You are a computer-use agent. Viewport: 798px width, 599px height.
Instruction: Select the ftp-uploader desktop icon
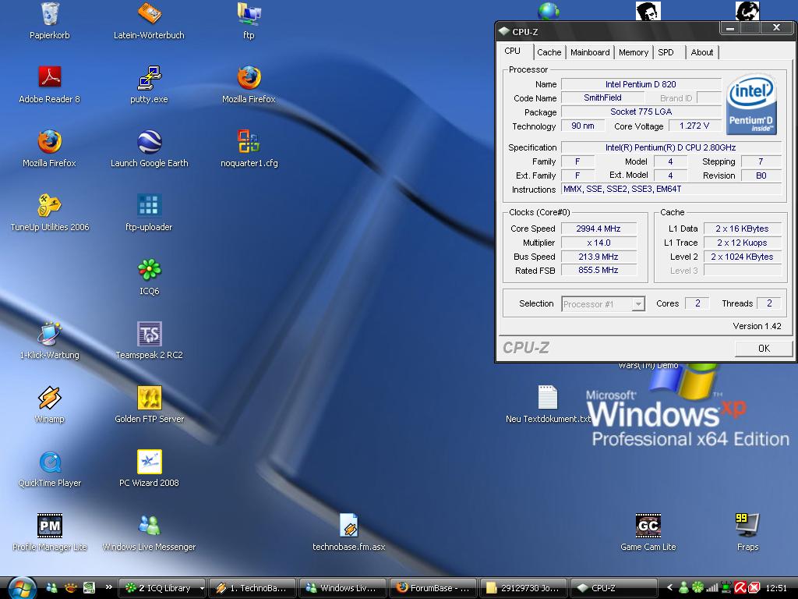(149, 206)
